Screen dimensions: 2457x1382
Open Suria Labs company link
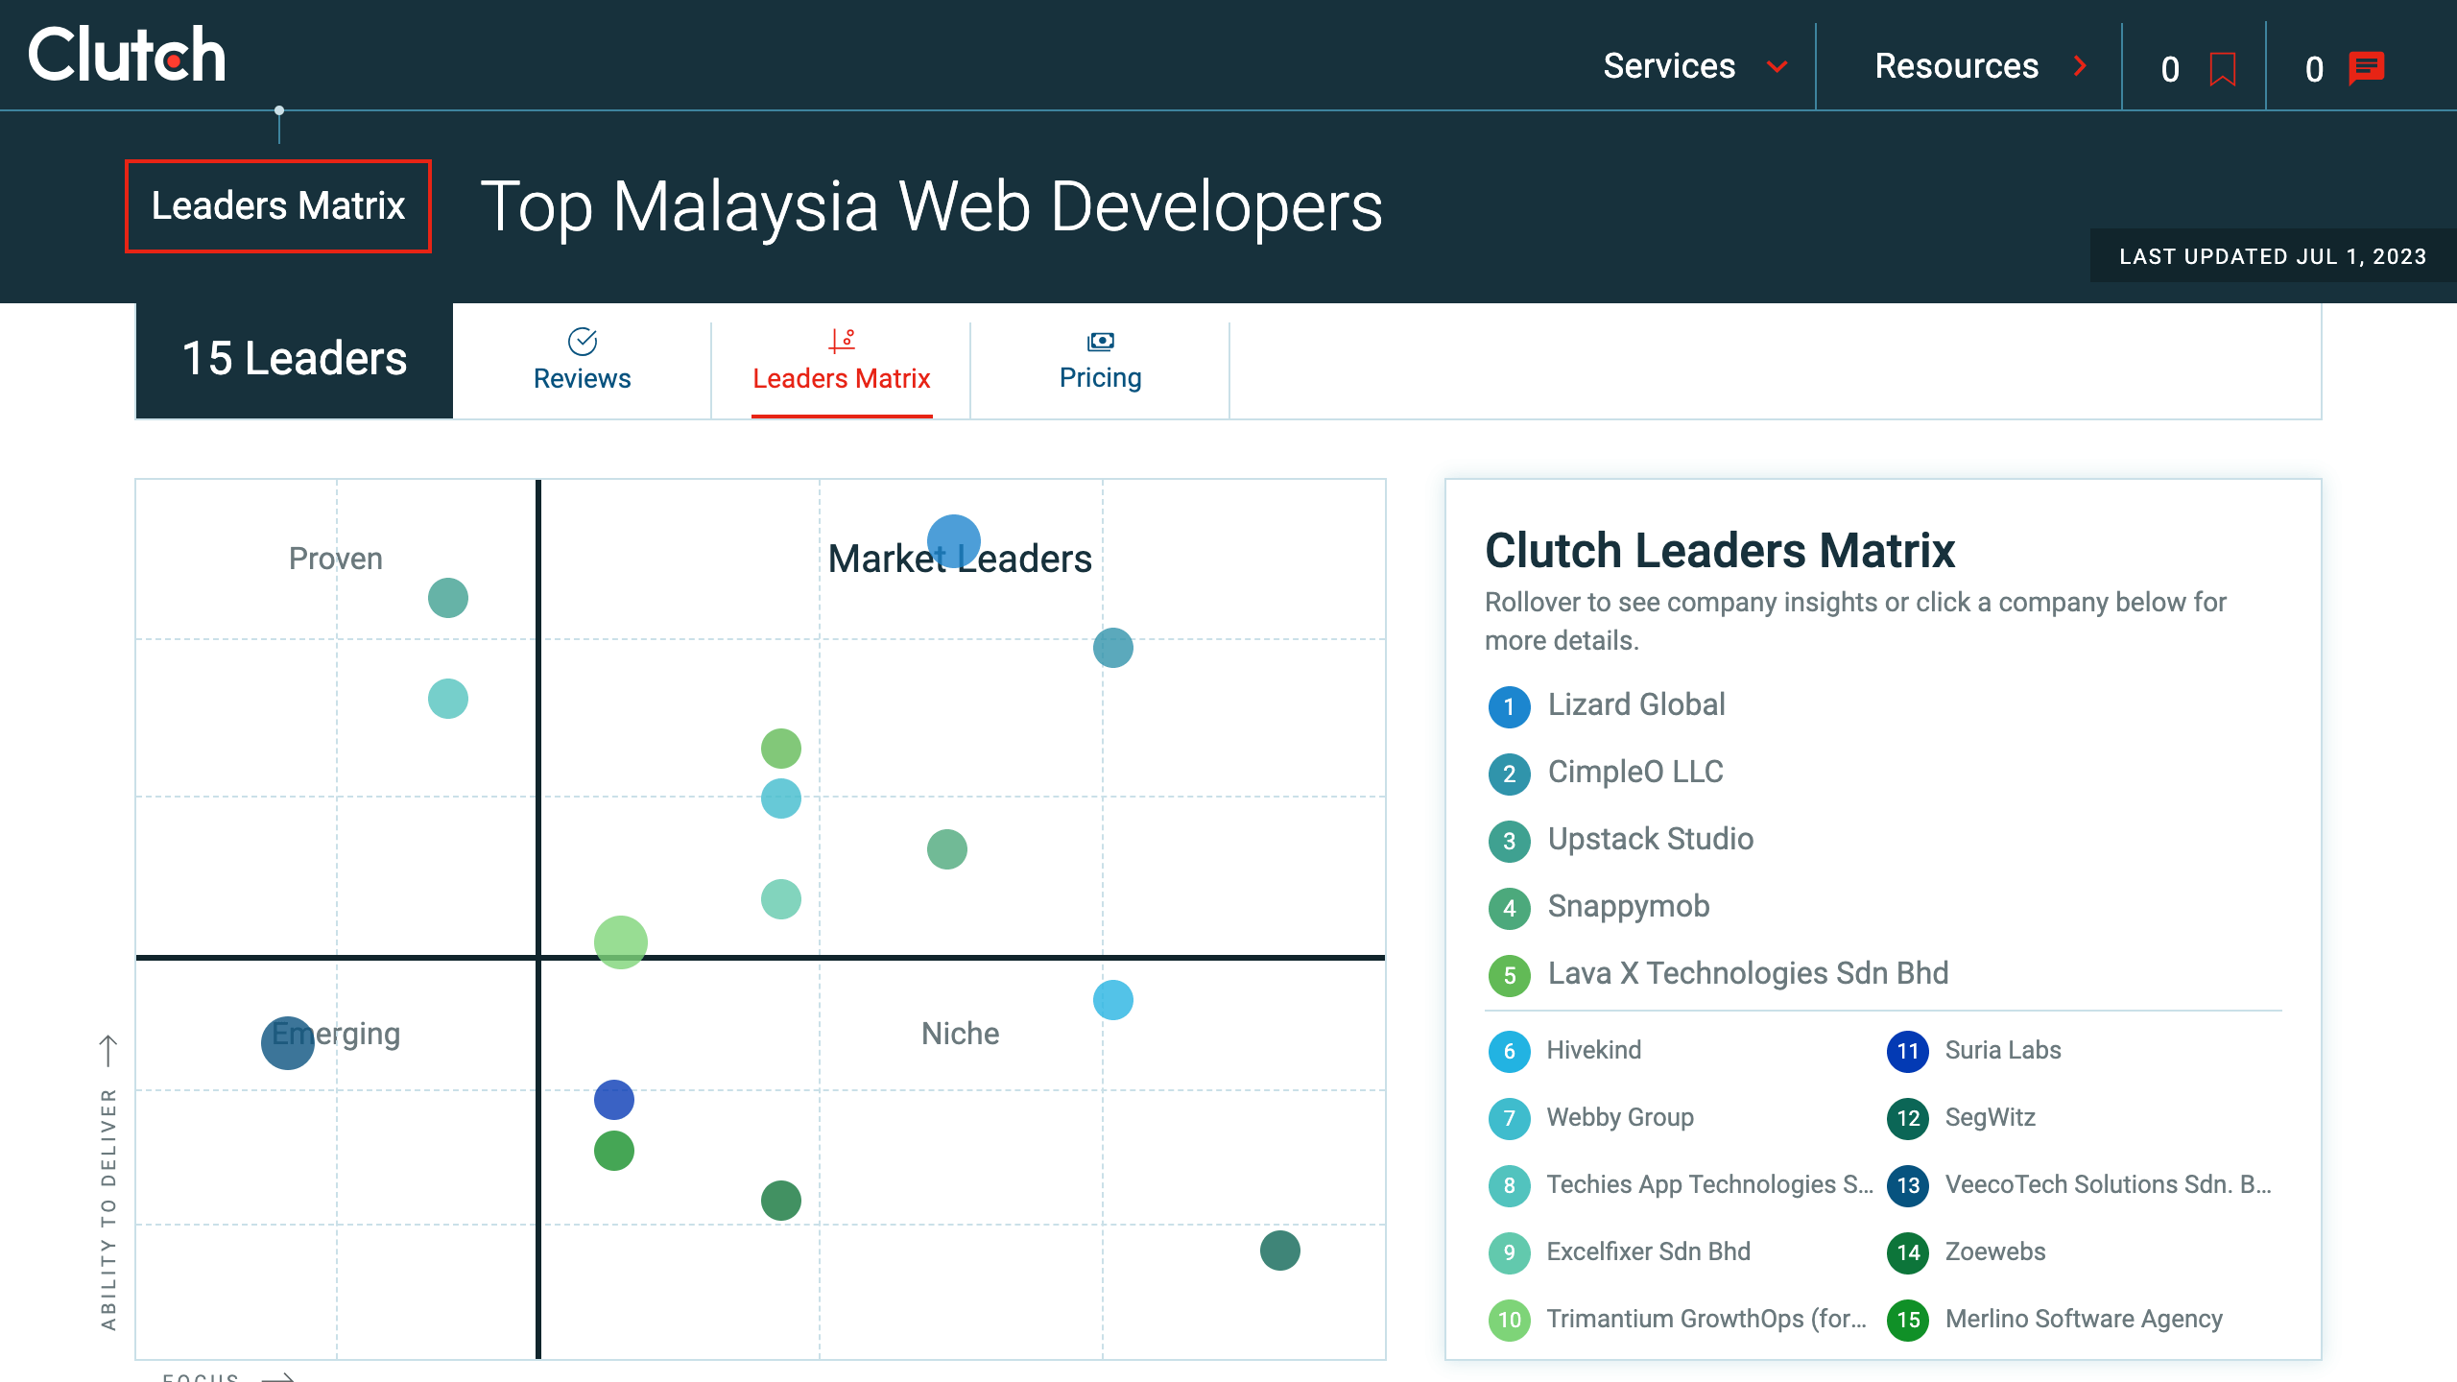(2003, 1050)
